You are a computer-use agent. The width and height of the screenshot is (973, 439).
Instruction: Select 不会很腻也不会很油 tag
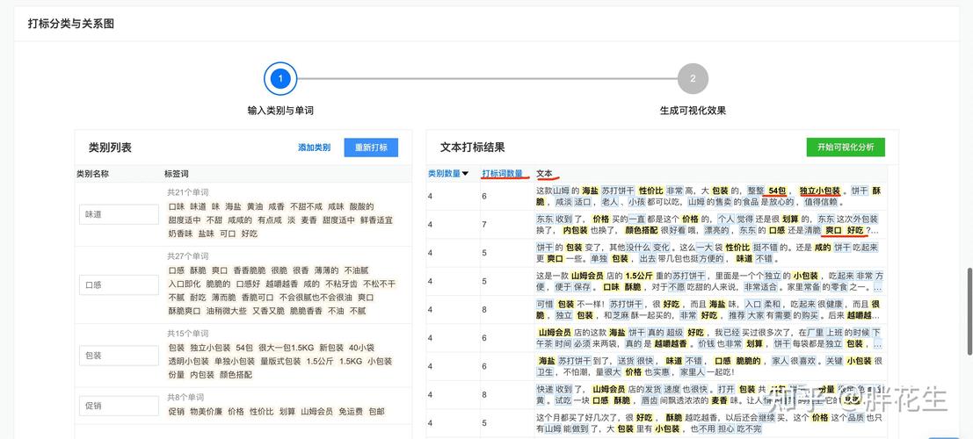(315, 298)
